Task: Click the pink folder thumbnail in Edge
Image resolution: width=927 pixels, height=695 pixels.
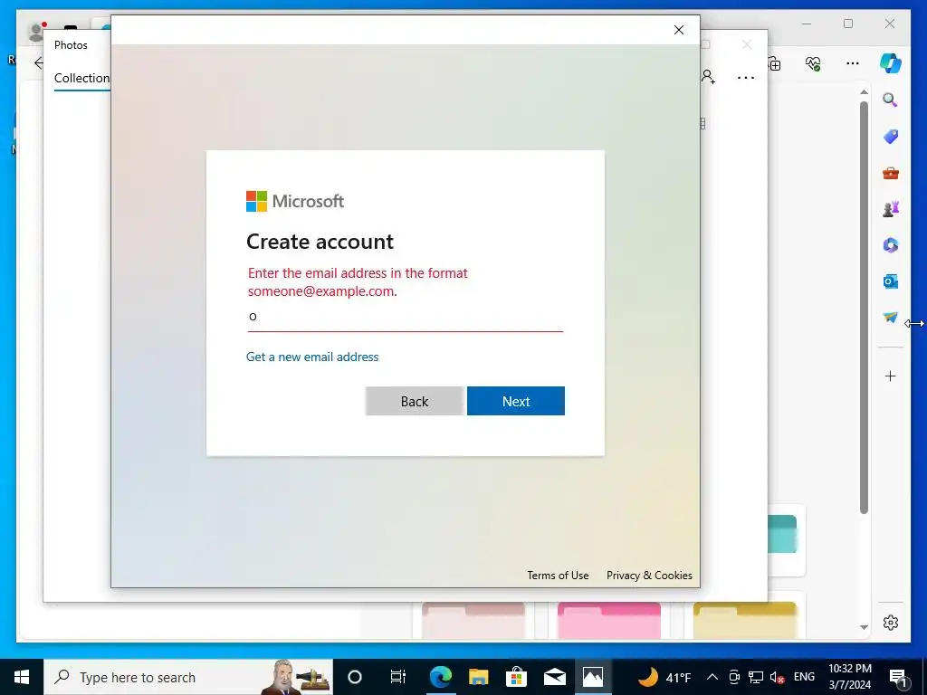Action: click(x=609, y=620)
